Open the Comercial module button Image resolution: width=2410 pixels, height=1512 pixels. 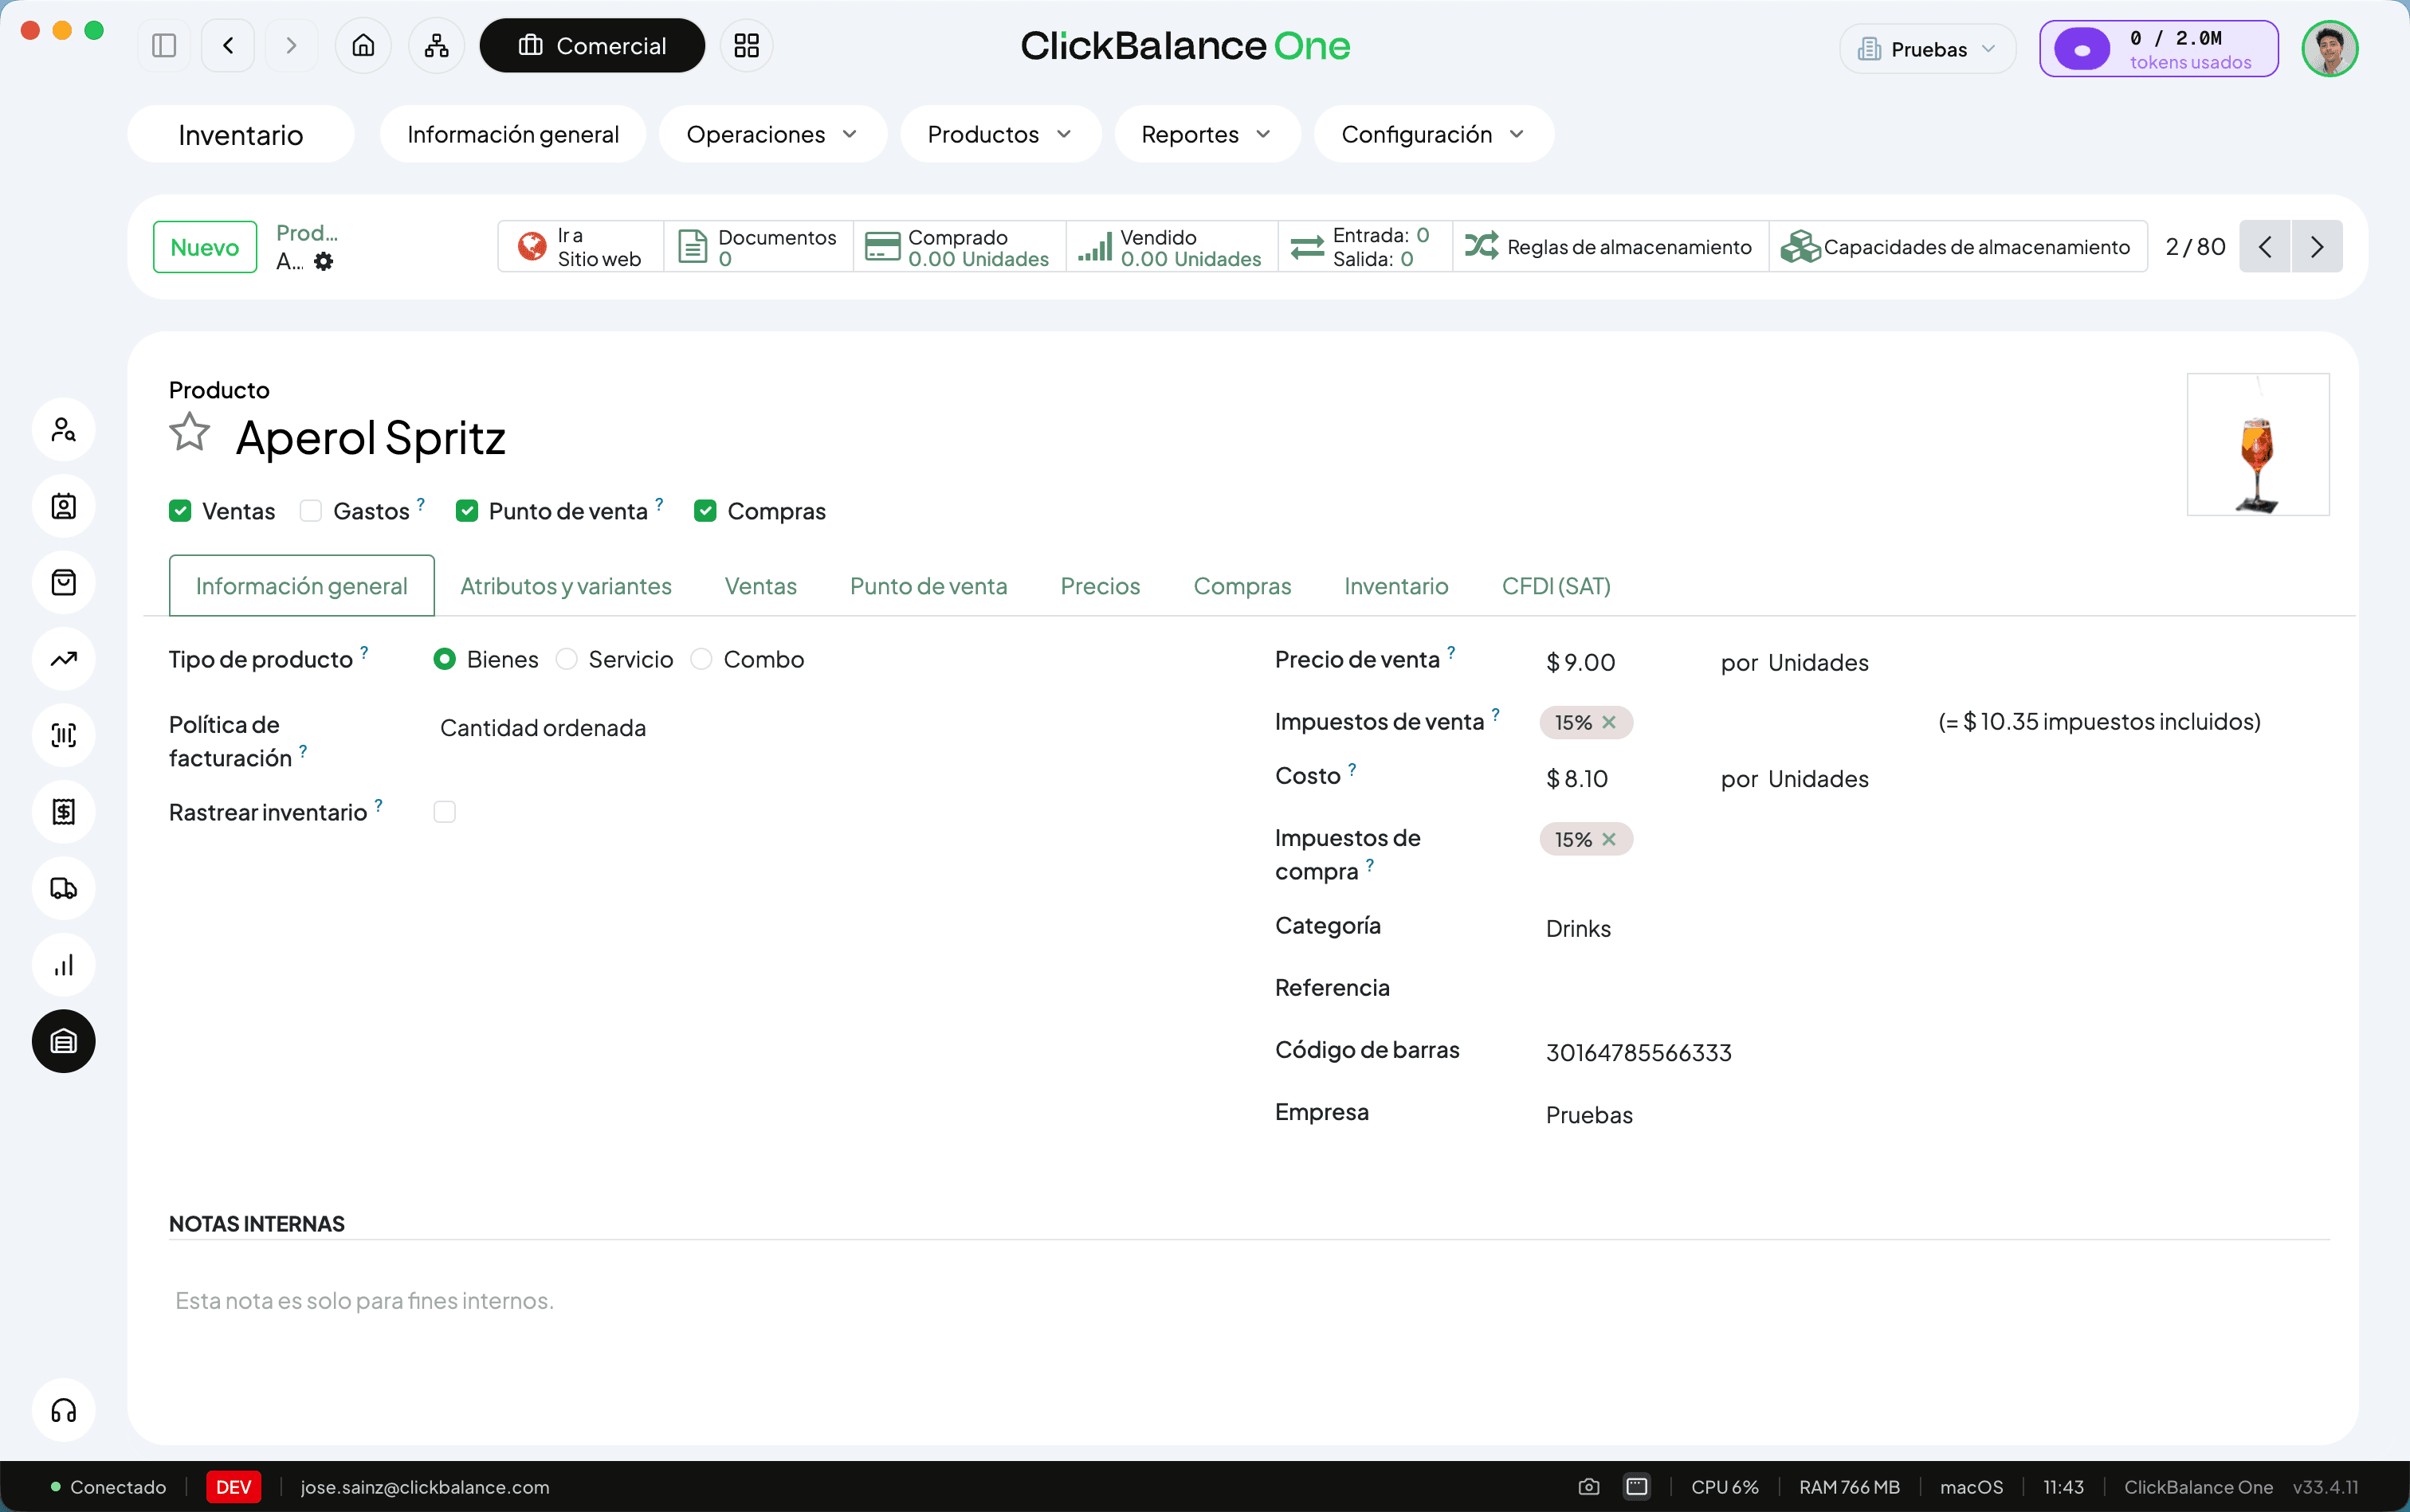tap(592, 46)
